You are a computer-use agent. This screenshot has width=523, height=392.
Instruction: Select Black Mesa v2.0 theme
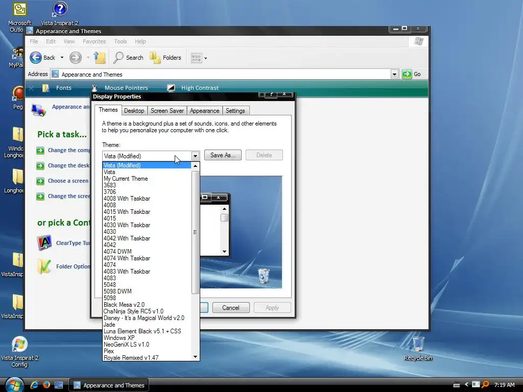(x=147, y=305)
